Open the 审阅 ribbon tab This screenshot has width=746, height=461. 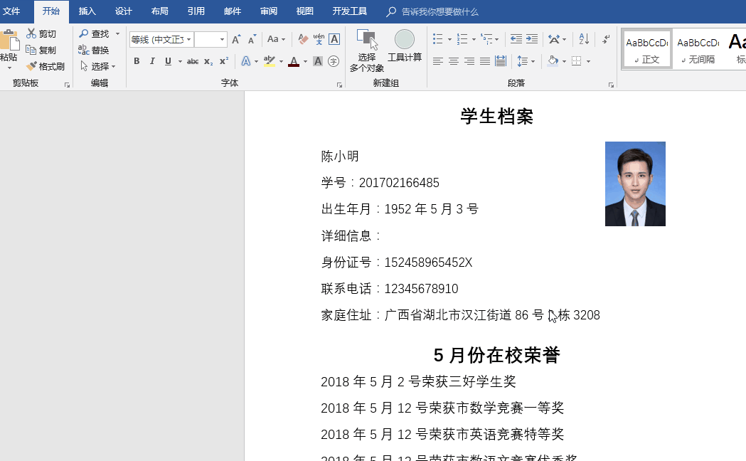pyautogui.click(x=268, y=11)
